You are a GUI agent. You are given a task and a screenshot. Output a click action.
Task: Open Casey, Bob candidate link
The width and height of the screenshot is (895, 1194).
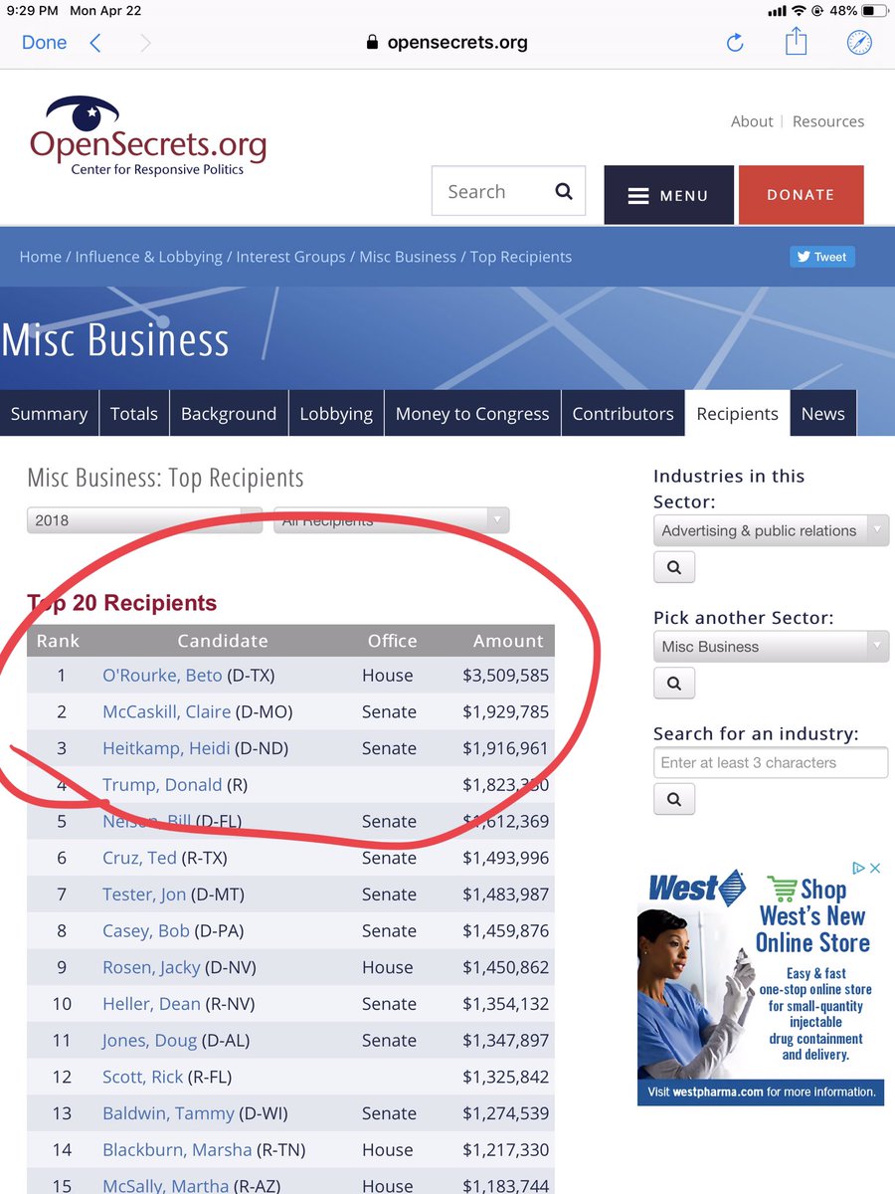click(145, 931)
